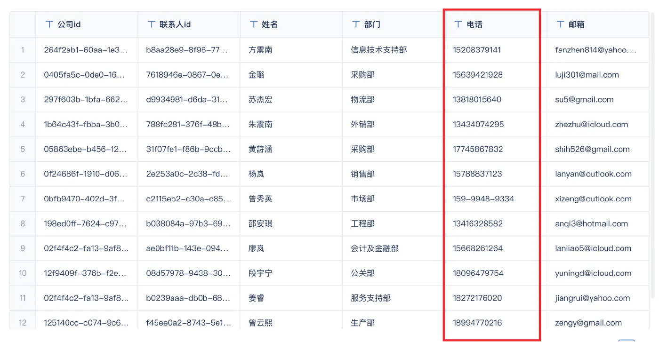
Task: Select phone number 15788837123
Action: click(478, 174)
